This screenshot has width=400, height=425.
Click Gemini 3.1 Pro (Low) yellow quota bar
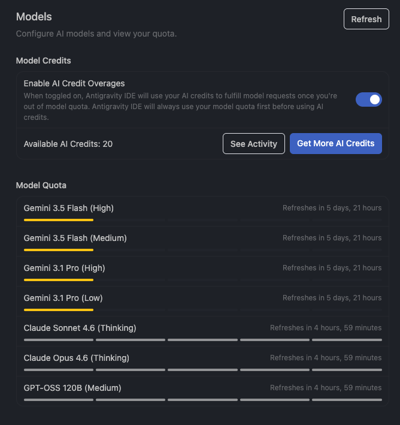pos(59,310)
